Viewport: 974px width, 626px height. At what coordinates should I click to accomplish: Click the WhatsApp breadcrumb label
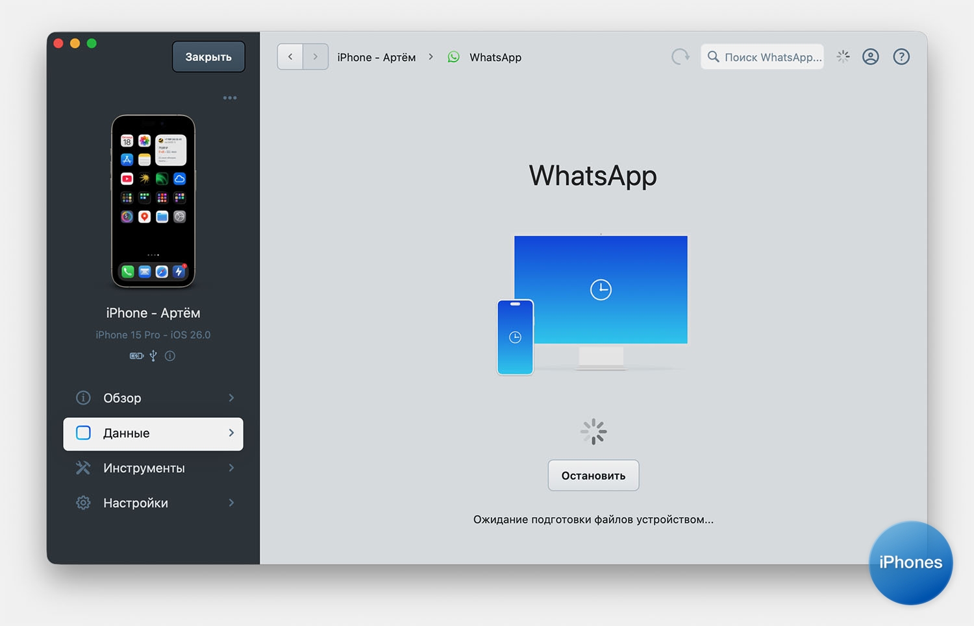point(495,57)
